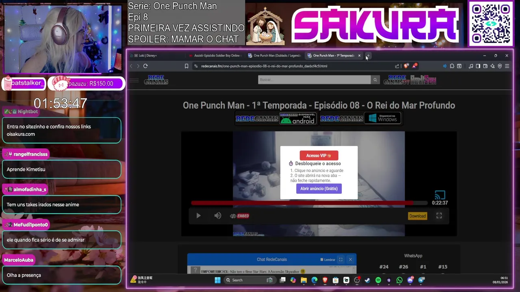This screenshot has width=520, height=292.
Task: Open the taskbar clock and date
Action: point(500,280)
